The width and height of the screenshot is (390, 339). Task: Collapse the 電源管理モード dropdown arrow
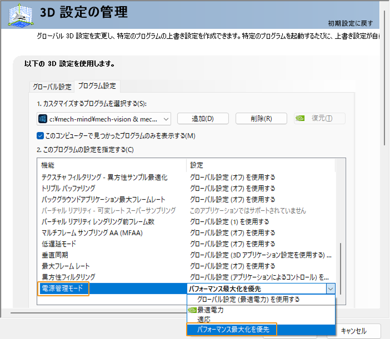point(331,289)
